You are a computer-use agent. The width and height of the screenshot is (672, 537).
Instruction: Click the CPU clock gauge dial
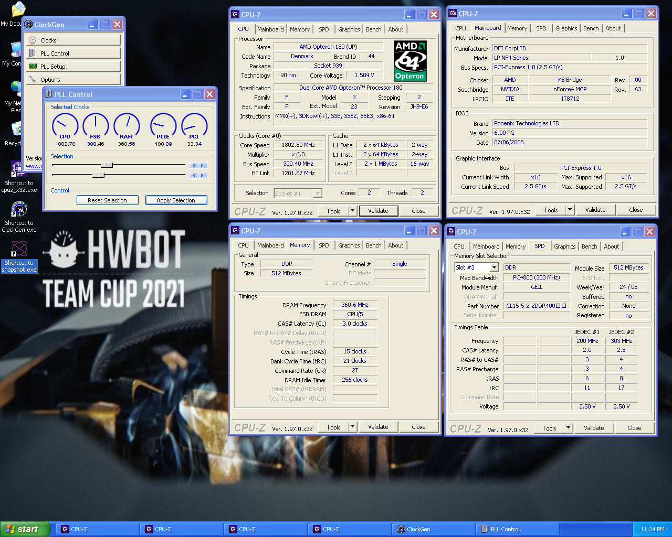pos(65,126)
